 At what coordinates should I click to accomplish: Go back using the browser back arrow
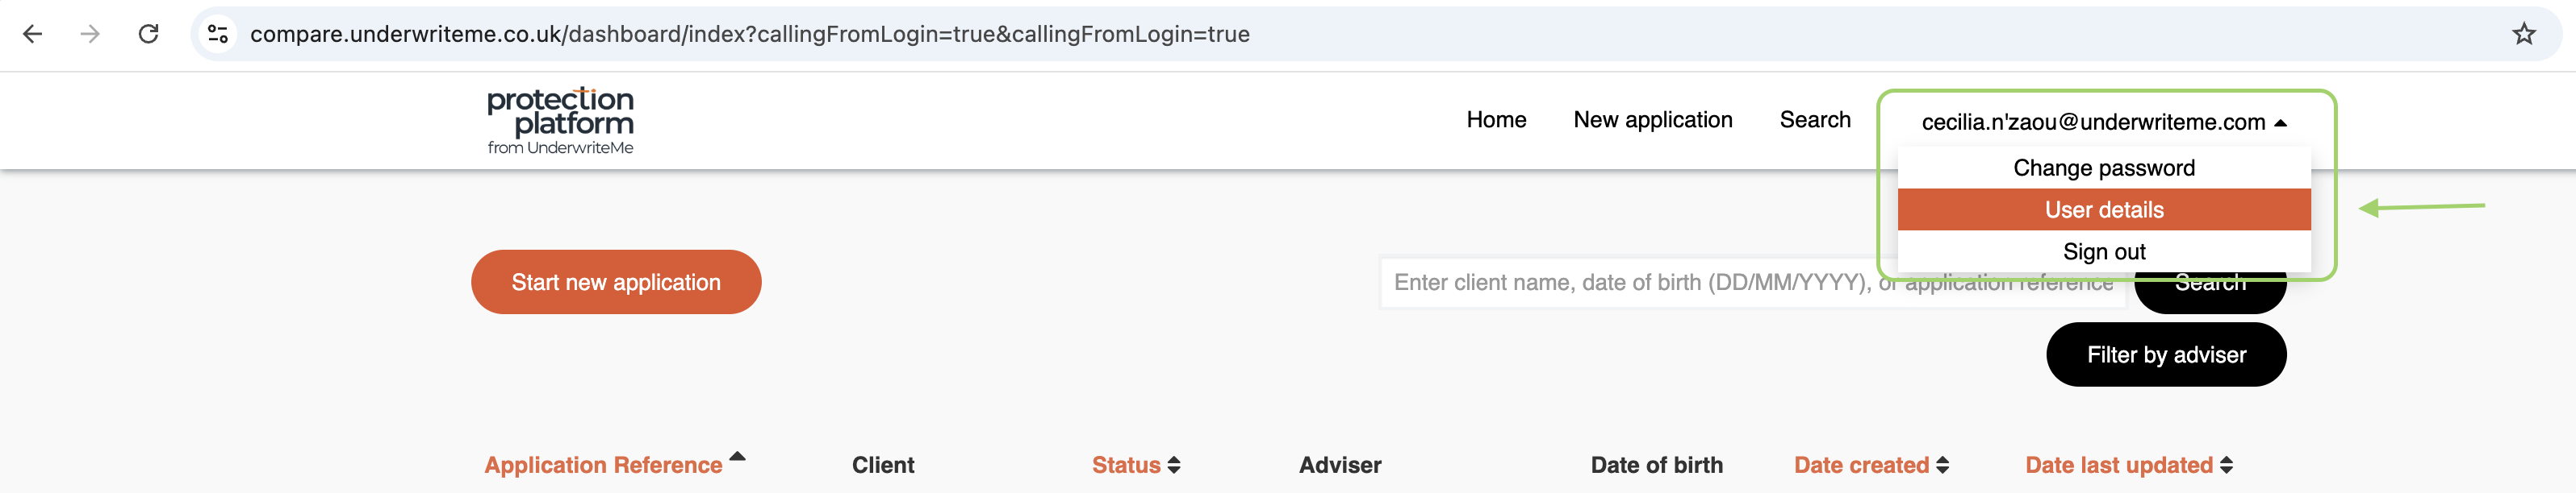(32, 34)
